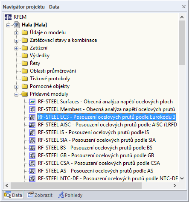Click the vertical scrollbar down arrow
The image size is (189, 202).
[182, 179]
